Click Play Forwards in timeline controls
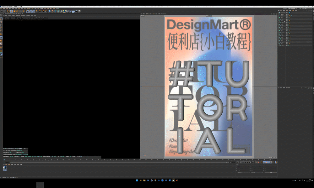 [245, 162]
